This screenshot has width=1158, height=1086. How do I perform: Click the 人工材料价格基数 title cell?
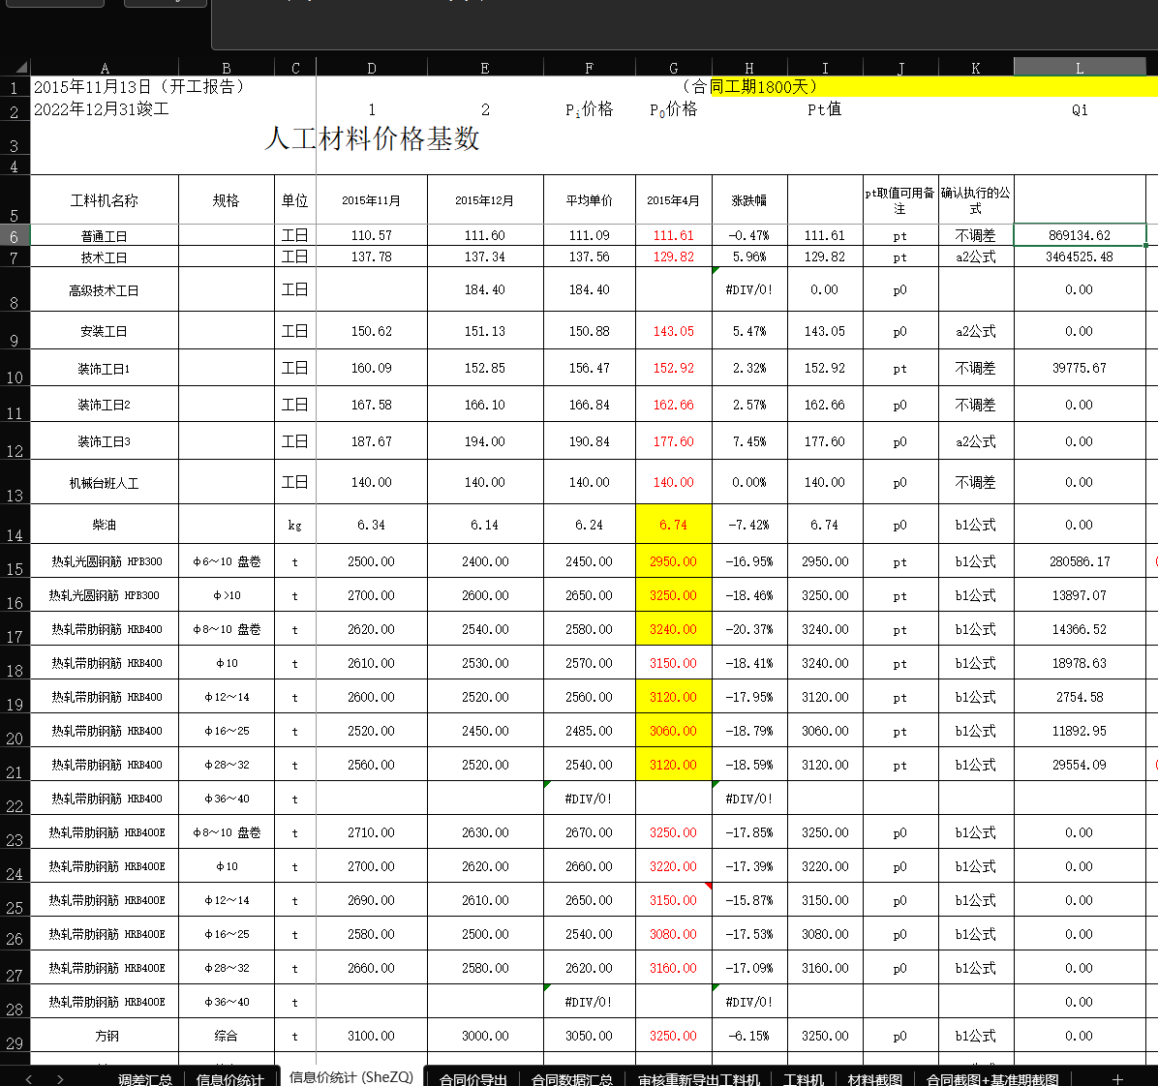[372, 138]
